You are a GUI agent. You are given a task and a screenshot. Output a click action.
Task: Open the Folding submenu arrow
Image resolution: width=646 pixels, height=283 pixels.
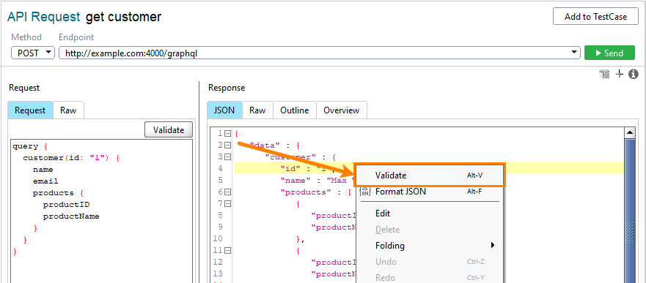(x=492, y=246)
